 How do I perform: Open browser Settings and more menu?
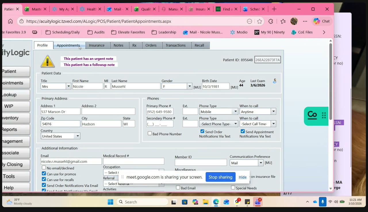(305, 21)
